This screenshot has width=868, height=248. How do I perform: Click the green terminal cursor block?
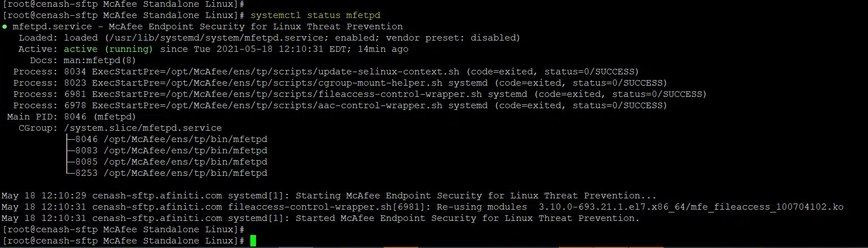[253, 241]
